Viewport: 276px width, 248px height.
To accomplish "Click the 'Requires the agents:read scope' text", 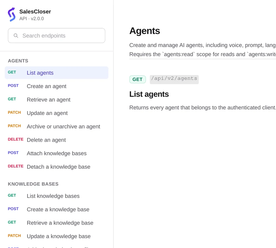I will click(x=203, y=54).
